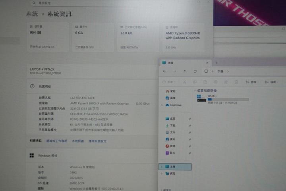Click the Share icon in Explorer toolbar
286x191 pixels.
pyautogui.click(x=226, y=82)
